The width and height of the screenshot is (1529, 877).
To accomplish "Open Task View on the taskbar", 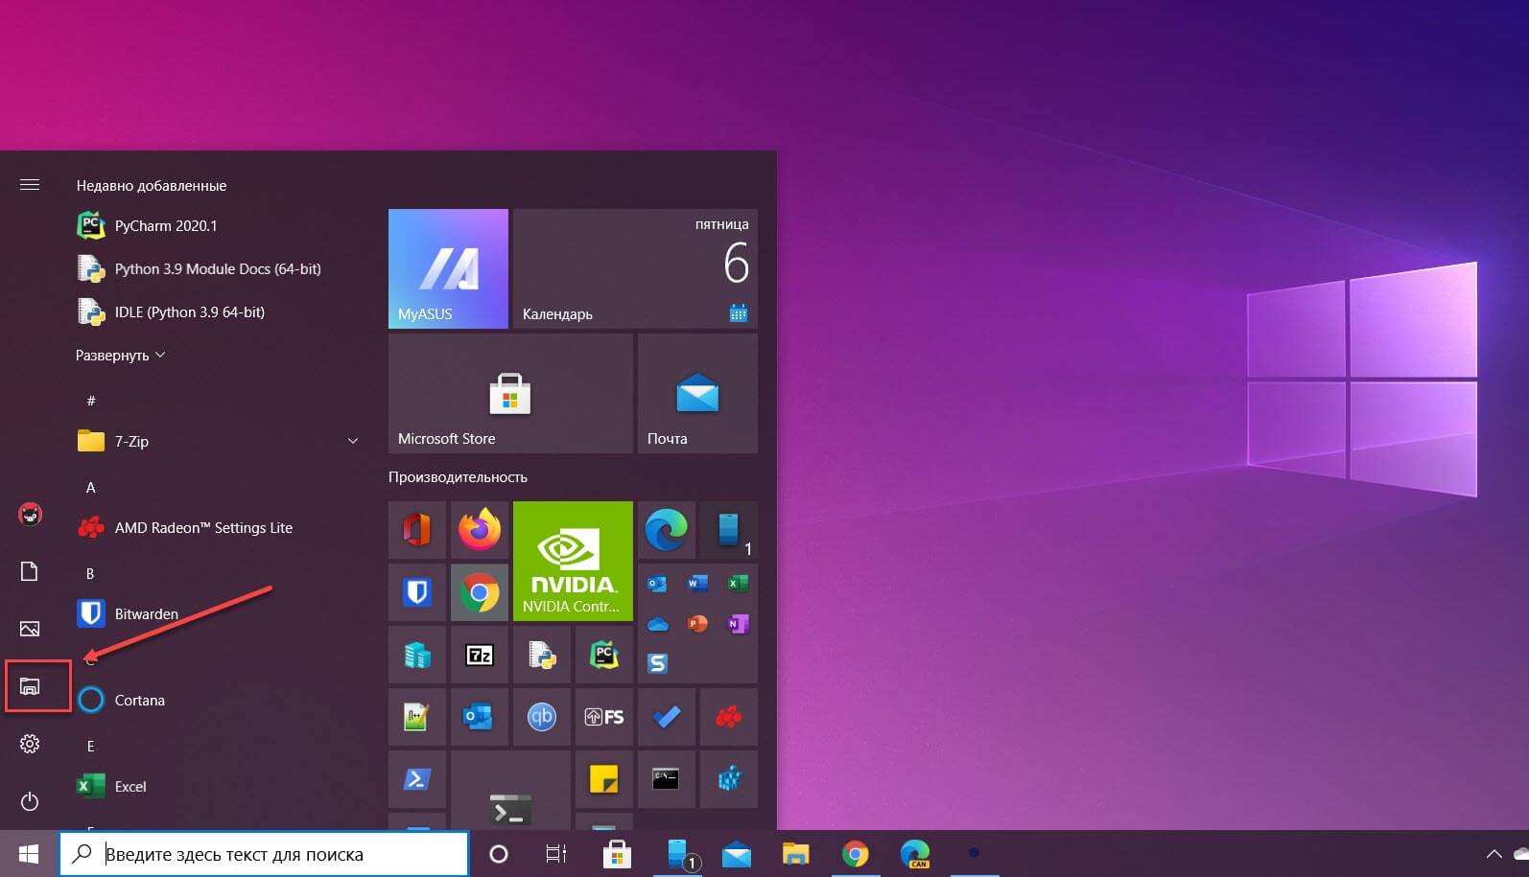I will (x=556, y=854).
